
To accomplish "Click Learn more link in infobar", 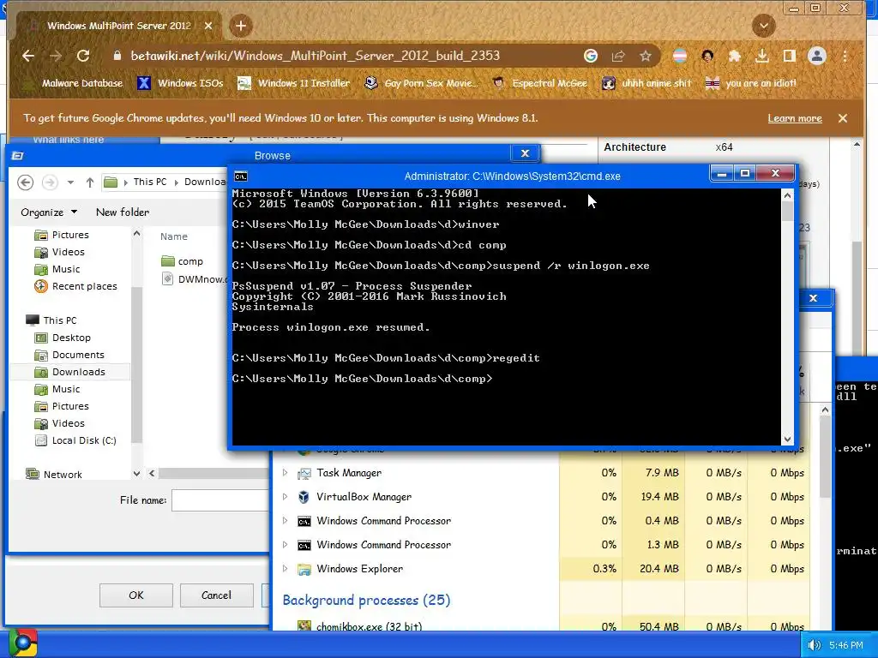I will (795, 118).
